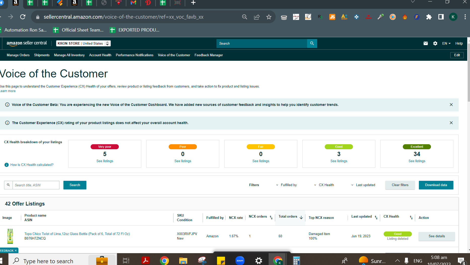
Task: Clear all filters
Action: [400, 185]
